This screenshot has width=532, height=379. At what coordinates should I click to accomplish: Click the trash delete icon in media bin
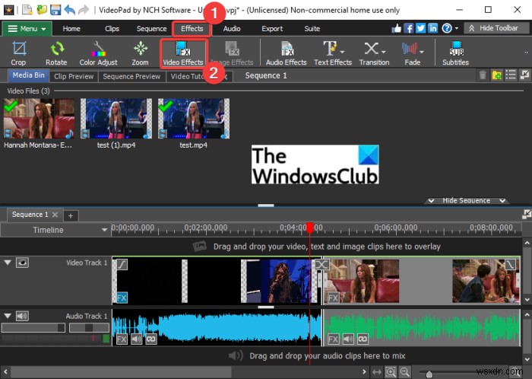pos(483,75)
